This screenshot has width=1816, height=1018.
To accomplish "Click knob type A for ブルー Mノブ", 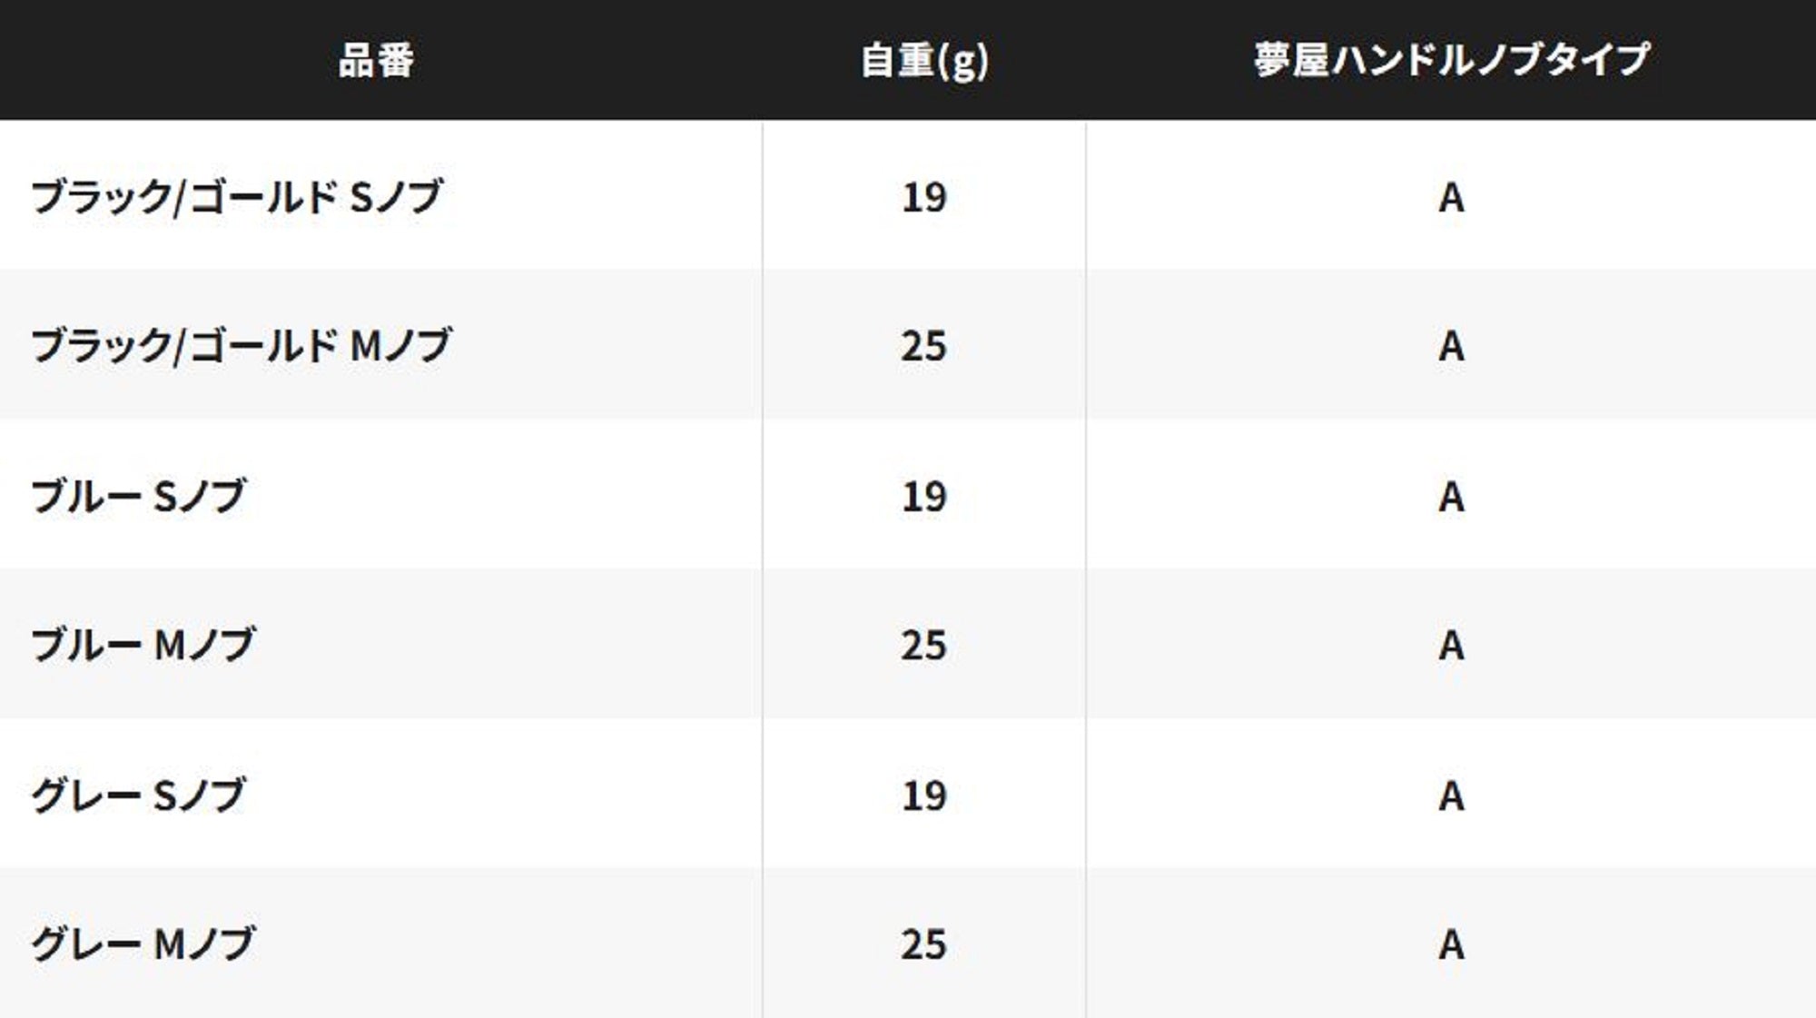I will click(x=1451, y=646).
